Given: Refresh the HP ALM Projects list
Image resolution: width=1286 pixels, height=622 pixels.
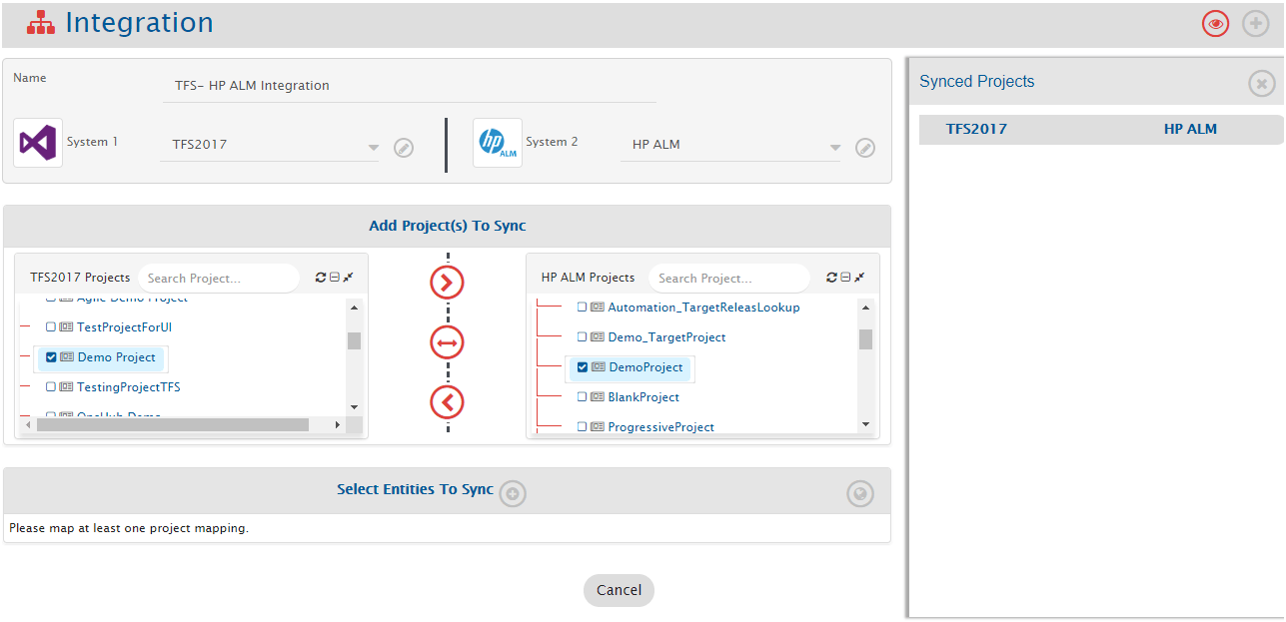Looking at the screenshot, I should pos(831,278).
